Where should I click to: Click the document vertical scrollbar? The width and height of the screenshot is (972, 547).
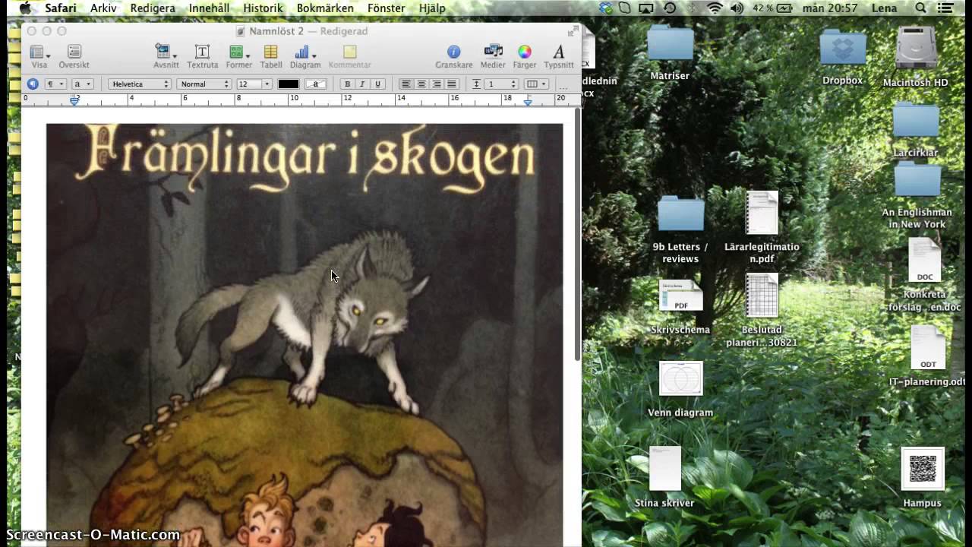click(x=577, y=236)
